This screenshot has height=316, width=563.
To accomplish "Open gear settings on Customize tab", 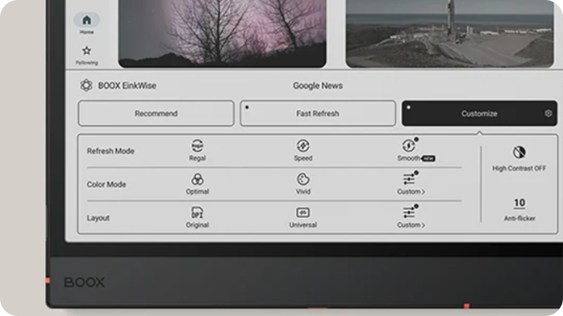I will click(548, 114).
